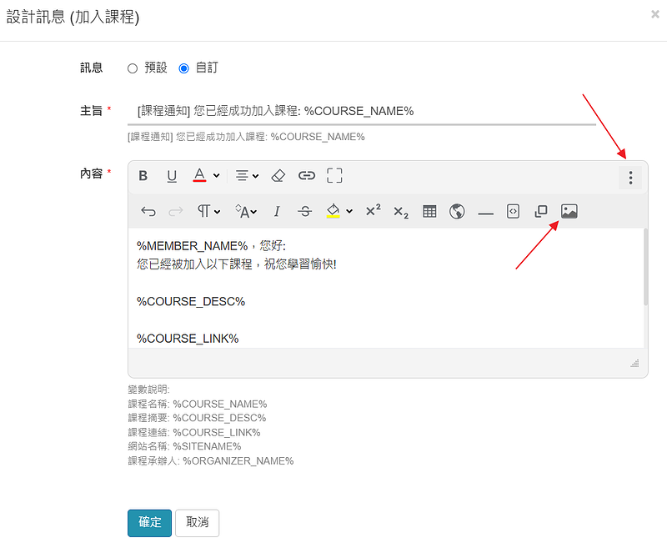Apply underline formatting
This screenshot has width=667, height=553.
tap(172, 176)
